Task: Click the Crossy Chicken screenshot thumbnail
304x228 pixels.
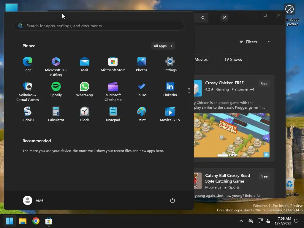Action: coord(232,135)
